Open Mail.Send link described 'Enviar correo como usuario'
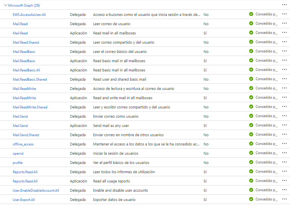294x205 pixels. (20, 117)
